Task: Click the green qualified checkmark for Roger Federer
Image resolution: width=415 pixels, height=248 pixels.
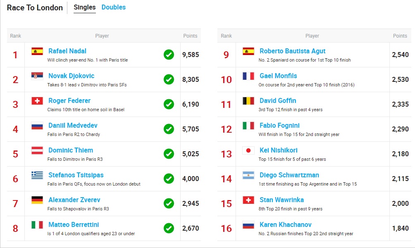Action: tap(169, 104)
